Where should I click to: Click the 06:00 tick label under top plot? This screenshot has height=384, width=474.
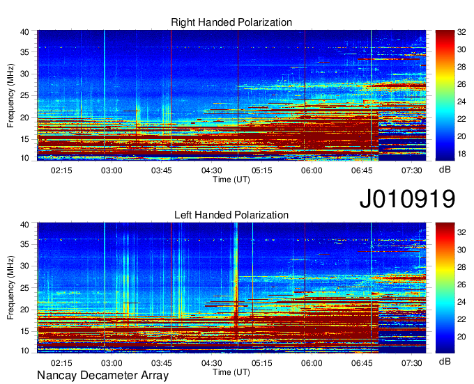312,170
